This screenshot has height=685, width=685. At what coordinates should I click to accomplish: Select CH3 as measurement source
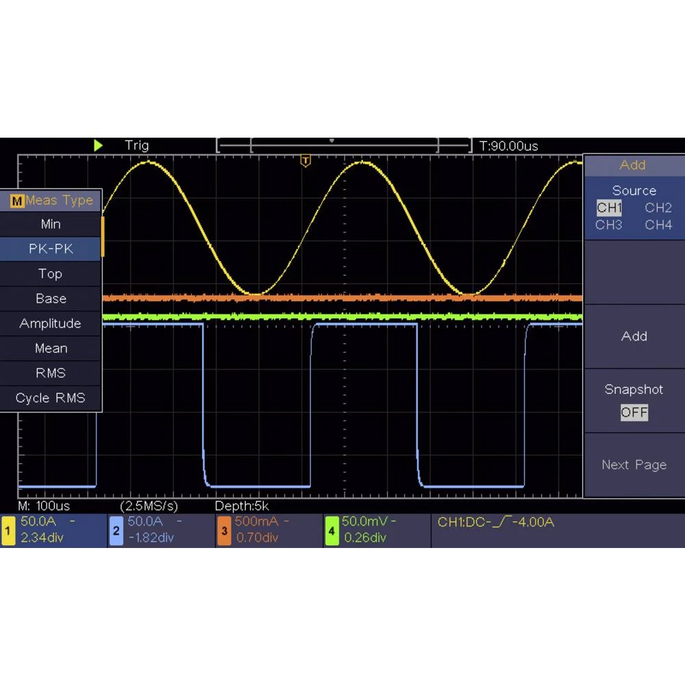[x=609, y=225]
